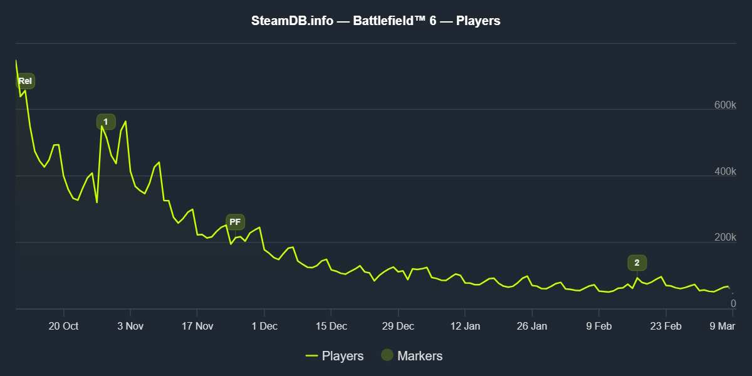The width and height of the screenshot is (752, 376).
Task: Click the 15 Dec axis label
Action: point(331,326)
